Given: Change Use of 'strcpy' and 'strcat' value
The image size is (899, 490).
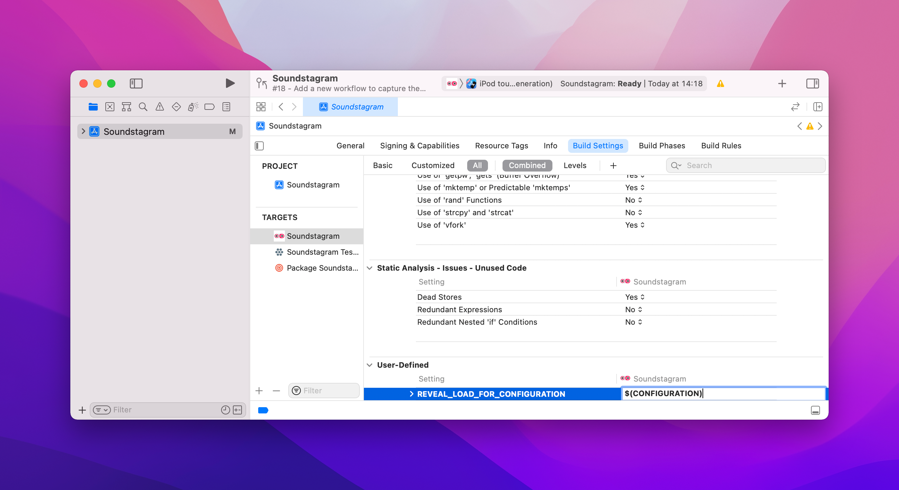Looking at the screenshot, I should [x=634, y=212].
